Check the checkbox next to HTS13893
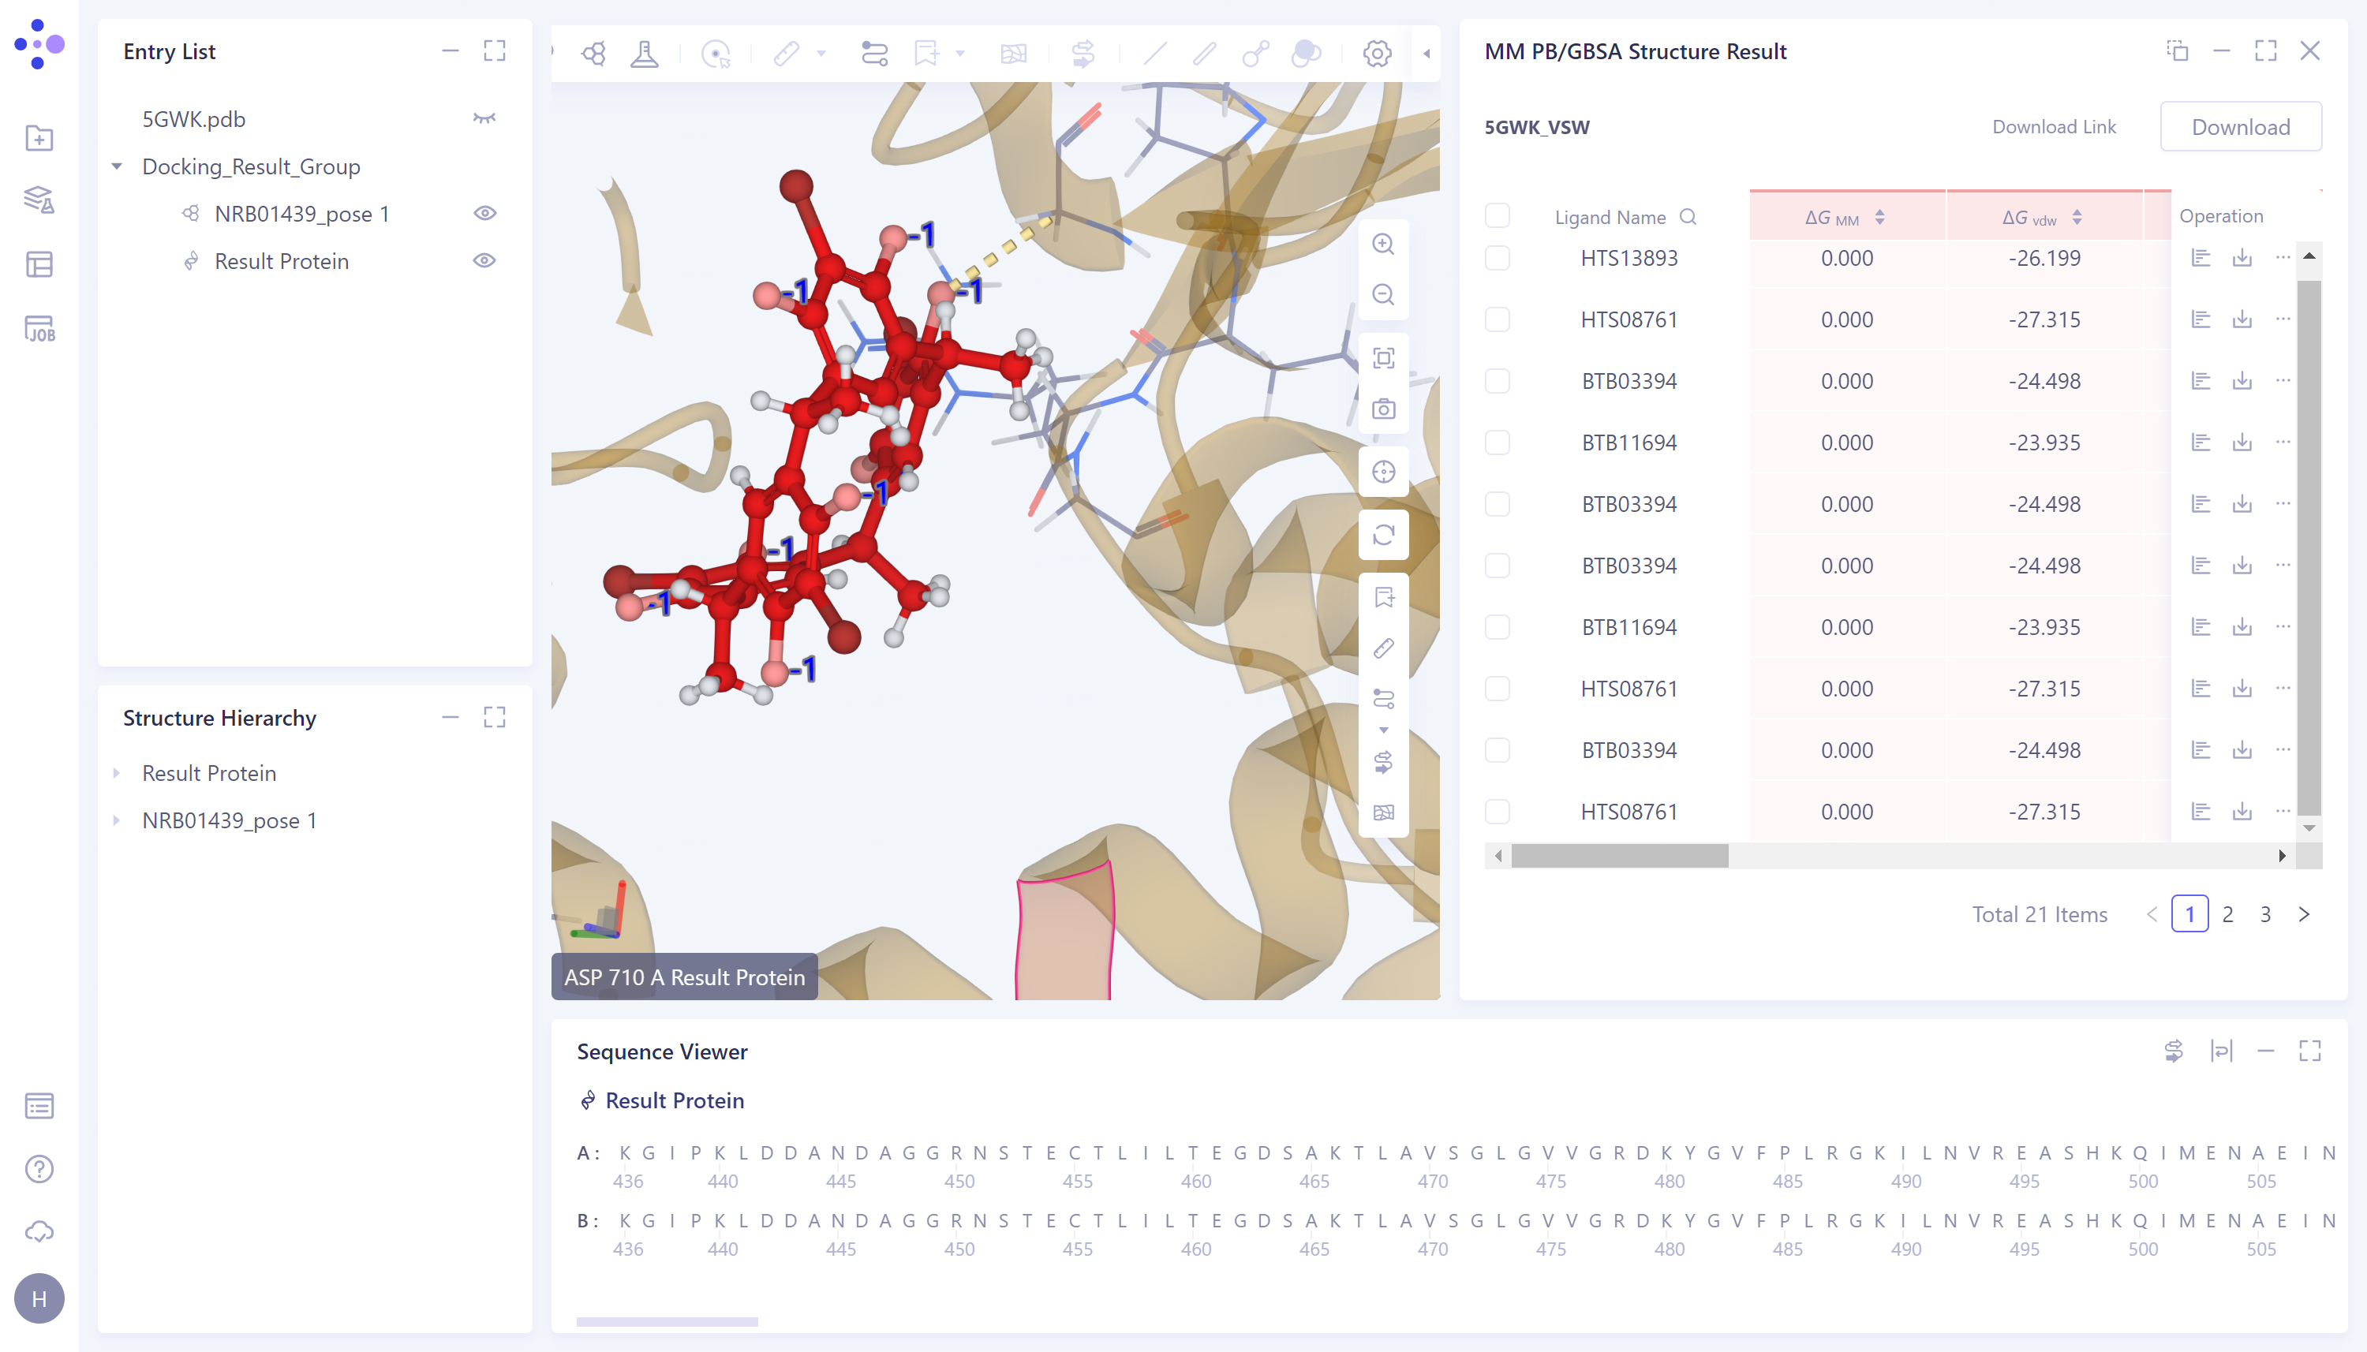 tap(1497, 258)
